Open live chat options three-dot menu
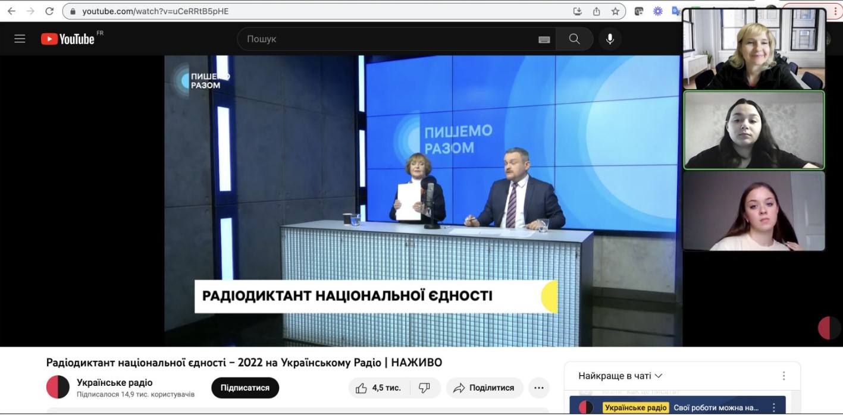This screenshot has height=415, width=843. 784,376
